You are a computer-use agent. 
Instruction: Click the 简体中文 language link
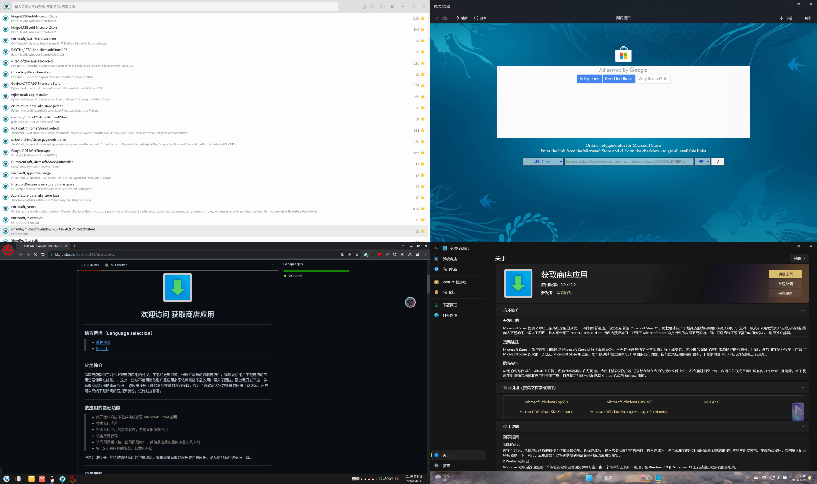click(x=103, y=342)
